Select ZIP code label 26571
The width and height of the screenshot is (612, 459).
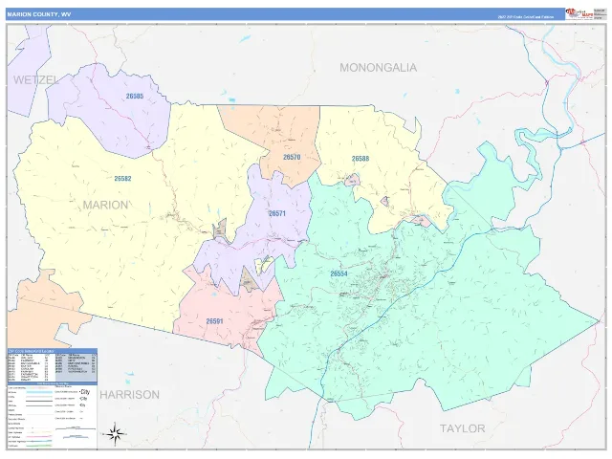tap(277, 213)
